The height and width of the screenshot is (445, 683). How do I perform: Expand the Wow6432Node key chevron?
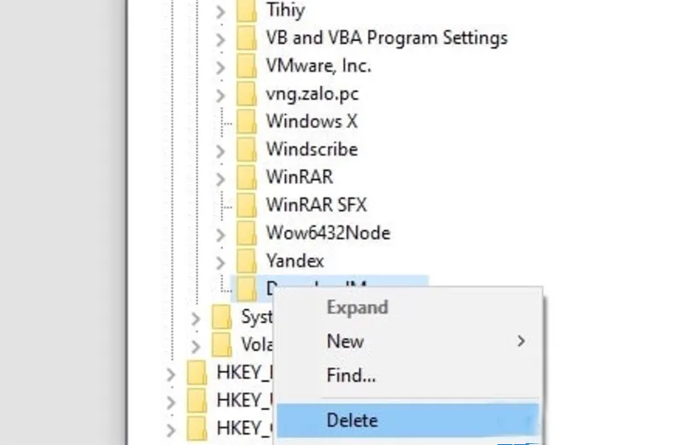tap(220, 233)
